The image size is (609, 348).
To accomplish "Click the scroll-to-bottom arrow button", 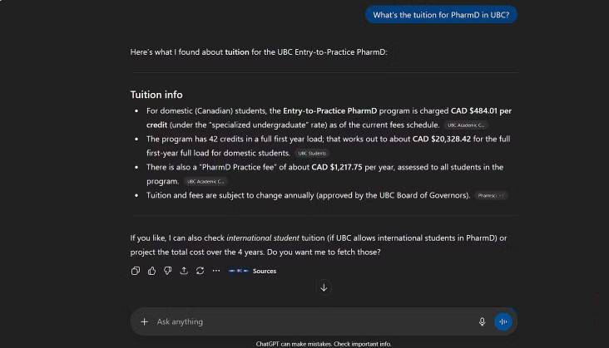I will 324,287.
